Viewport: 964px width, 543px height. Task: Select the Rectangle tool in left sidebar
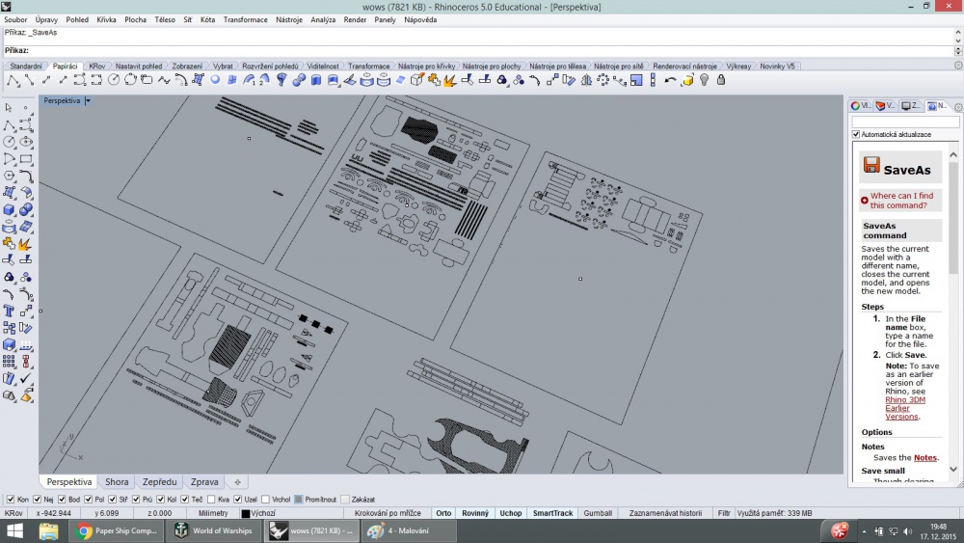[26, 159]
